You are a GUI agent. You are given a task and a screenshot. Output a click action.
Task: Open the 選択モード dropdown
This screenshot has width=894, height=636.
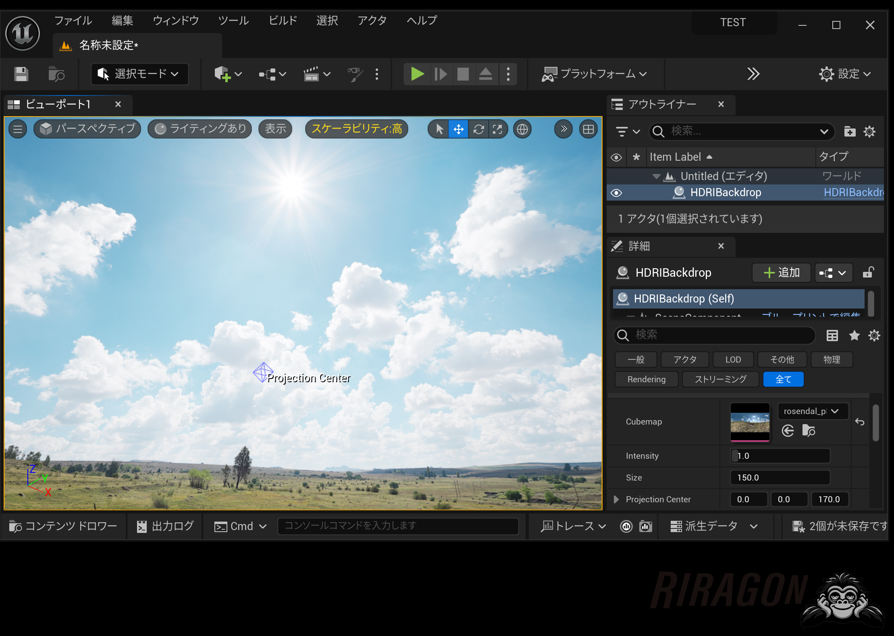(x=139, y=74)
